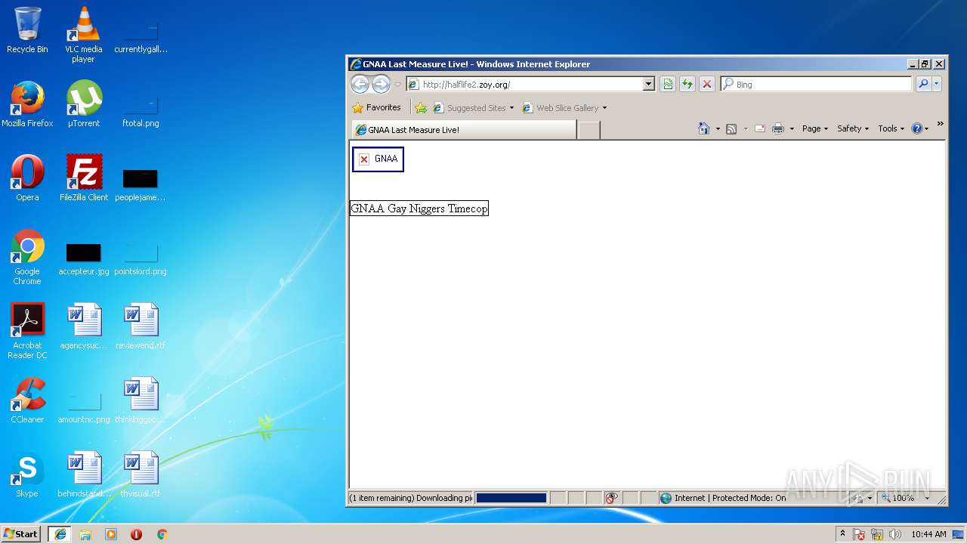Image resolution: width=967 pixels, height=544 pixels.
Task: Select the Opera desktop shortcut
Action: (27, 178)
